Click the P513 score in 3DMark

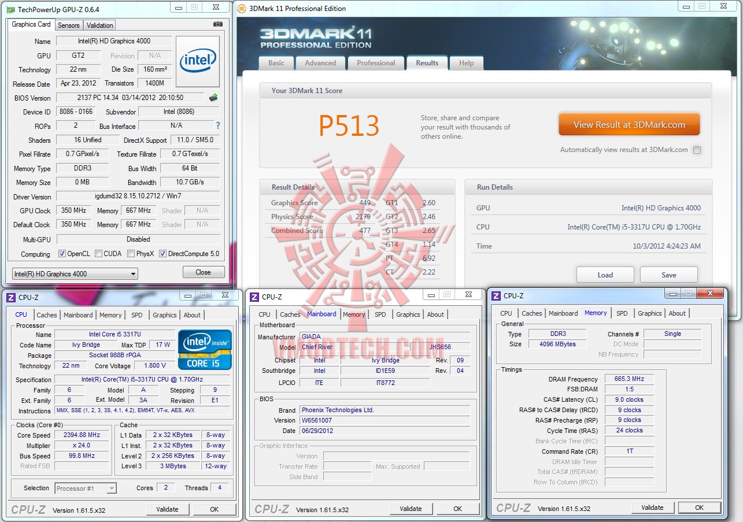[349, 126]
